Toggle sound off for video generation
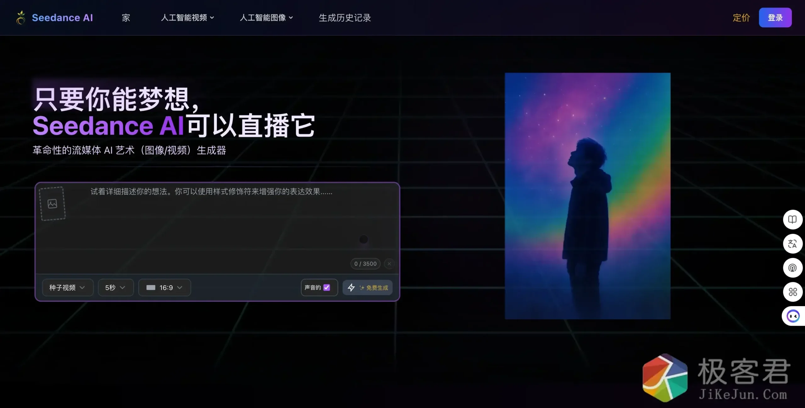This screenshot has width=805, height=408. coord(327,287)
